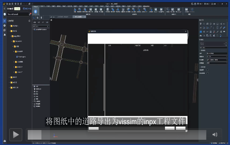Screen dimensions: 230x145
Task: Click the pin icon next to VissimDemo8
Action: pos(30,14)
